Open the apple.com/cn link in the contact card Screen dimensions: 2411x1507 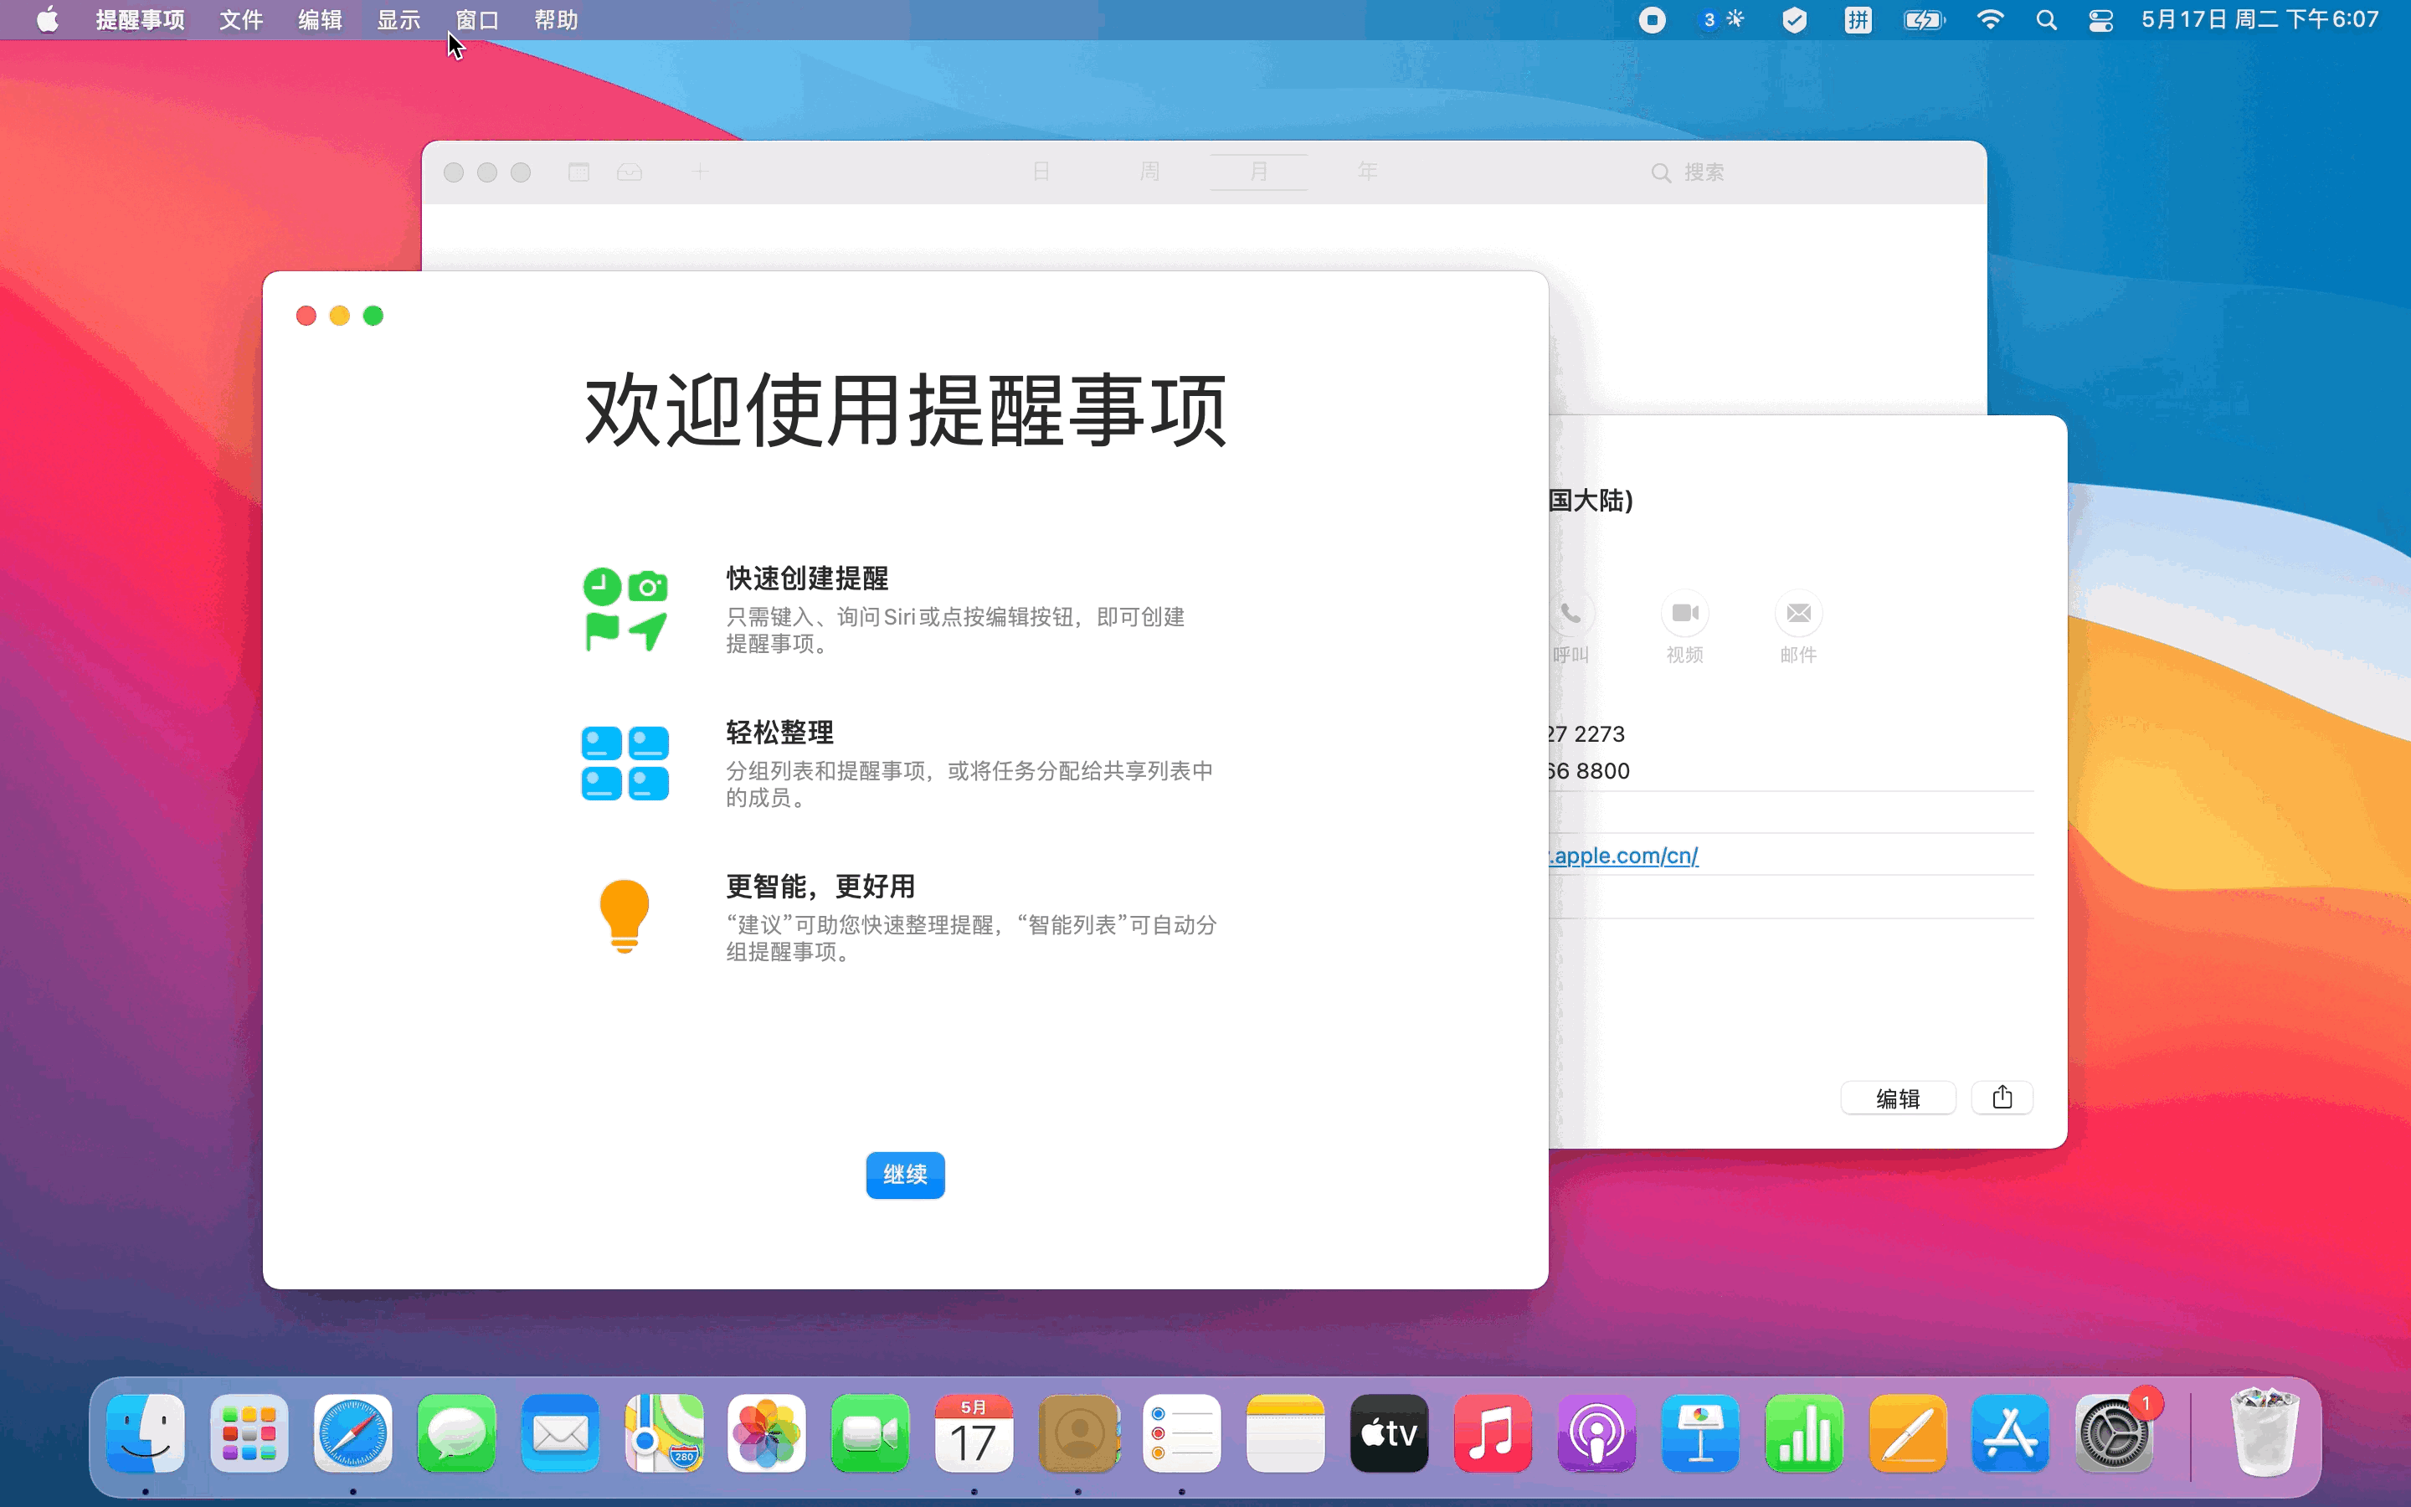pos(1626,855)
